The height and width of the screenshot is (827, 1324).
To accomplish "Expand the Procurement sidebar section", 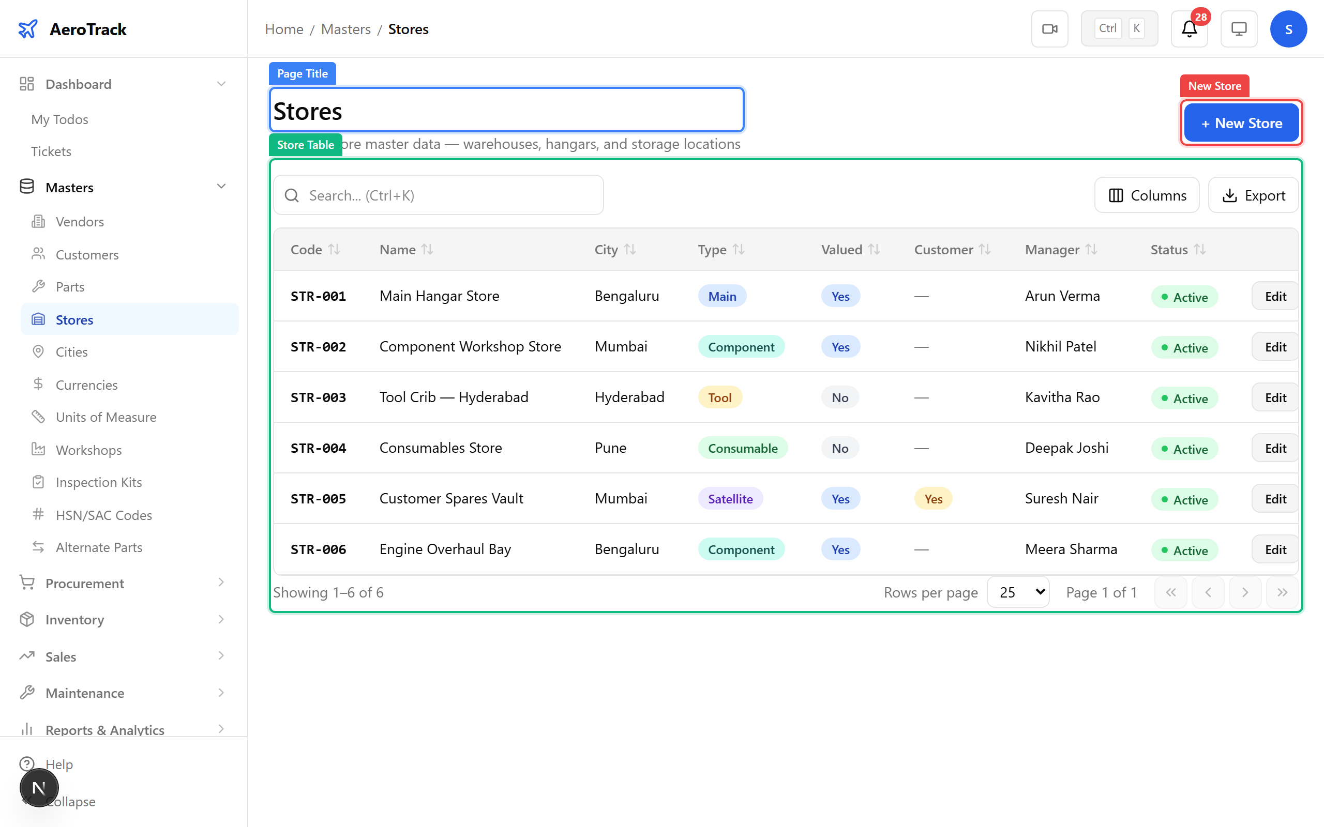I will (221, 583).
